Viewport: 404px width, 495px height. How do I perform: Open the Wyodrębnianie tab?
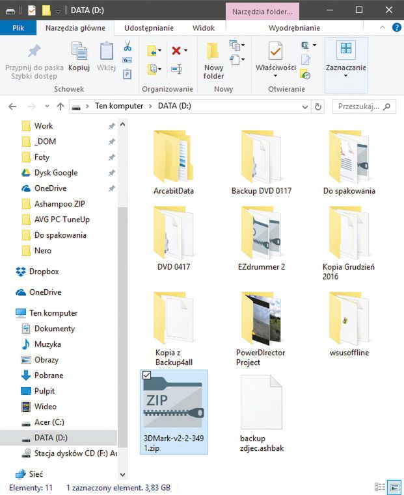[294, 28]
